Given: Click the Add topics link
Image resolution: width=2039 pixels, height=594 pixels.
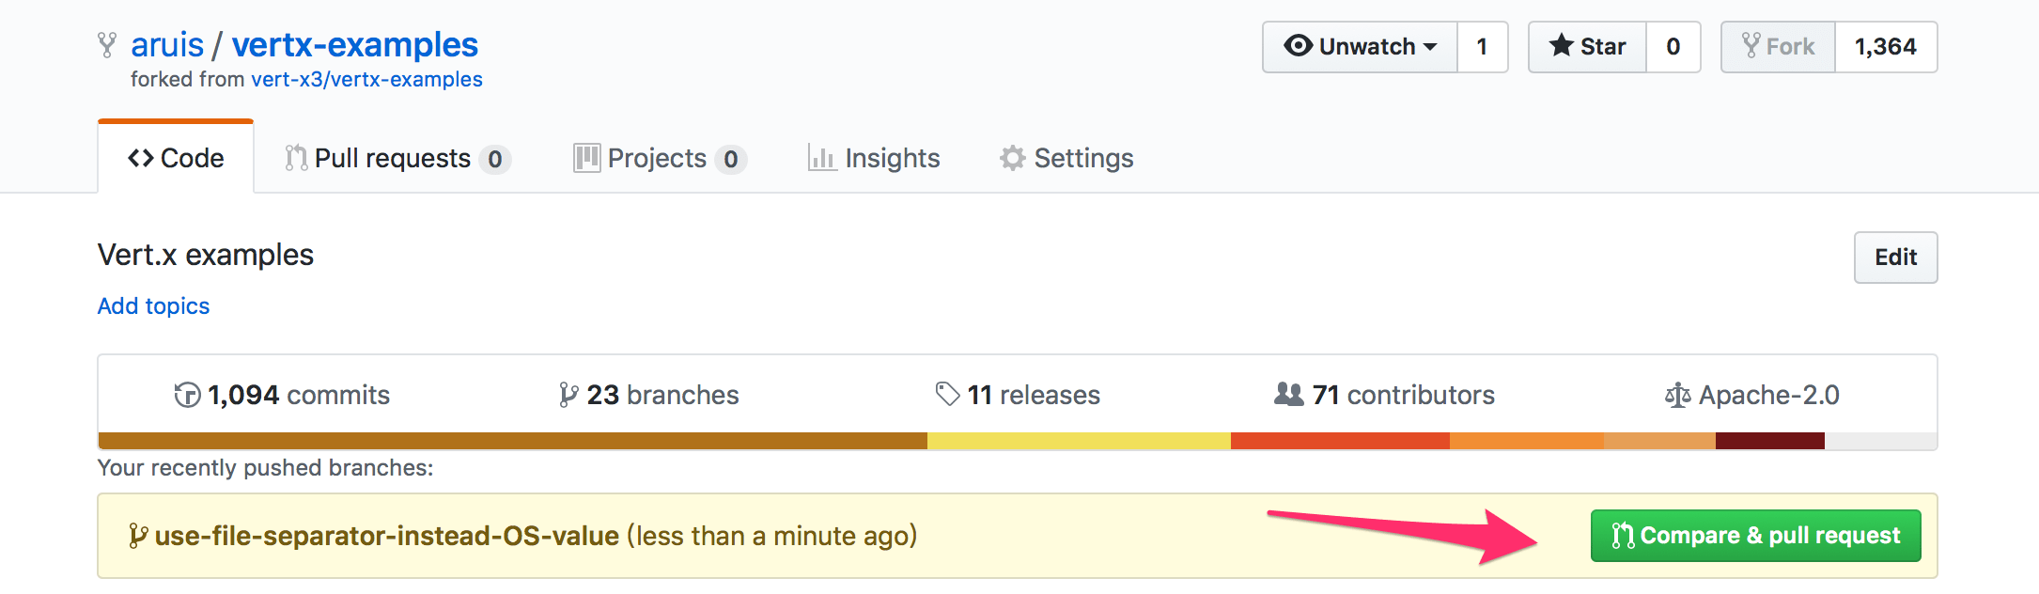Looking at the screenshot, I should click(153, 306).
